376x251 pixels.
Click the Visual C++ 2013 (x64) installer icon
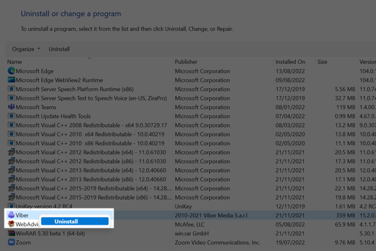pos(11,170)
